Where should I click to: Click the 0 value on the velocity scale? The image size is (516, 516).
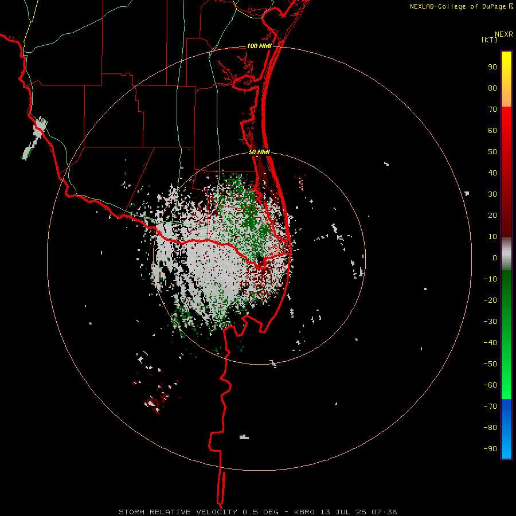pyautogui.click(x=495, y=258)
